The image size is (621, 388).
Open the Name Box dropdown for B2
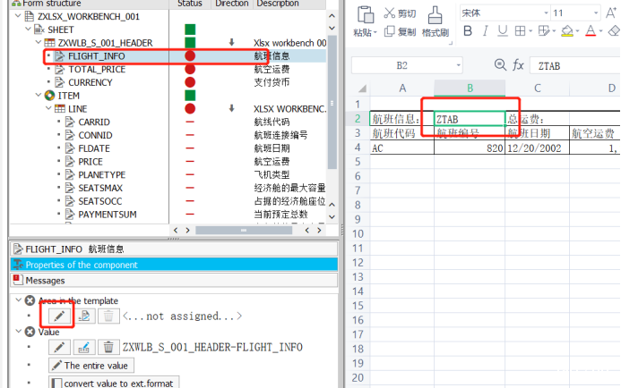click(x=458, y=65)
